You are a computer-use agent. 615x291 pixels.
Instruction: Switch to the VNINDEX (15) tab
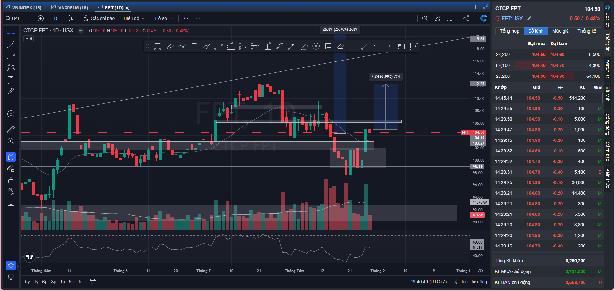tap(23, 8)
